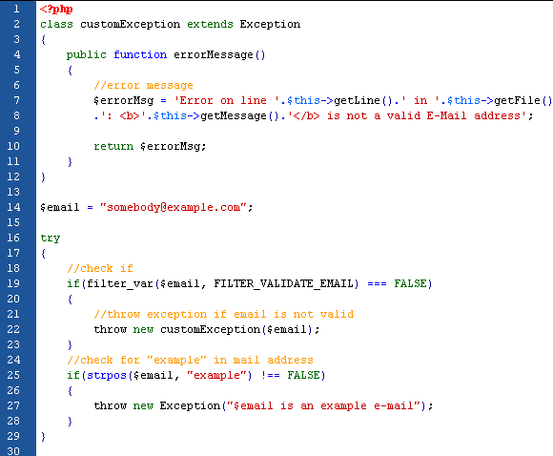This screenshot has height=456, width=553.
Task: Click the 'strpos' function call
Action: point(107,375)
